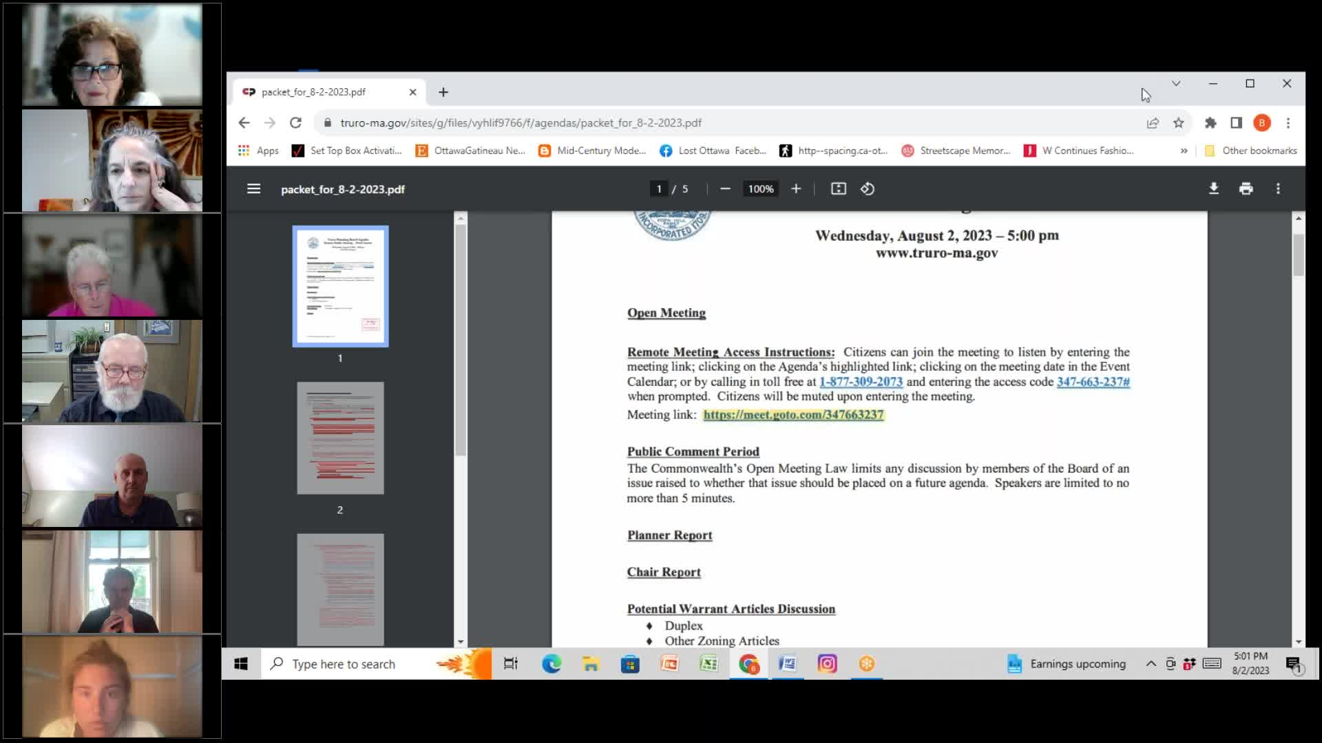Image resolution: width=1322 pixels, height=743 pixels.
Task: Open Chrome extensions puzzle icon
Action: tap(1210, 123)
